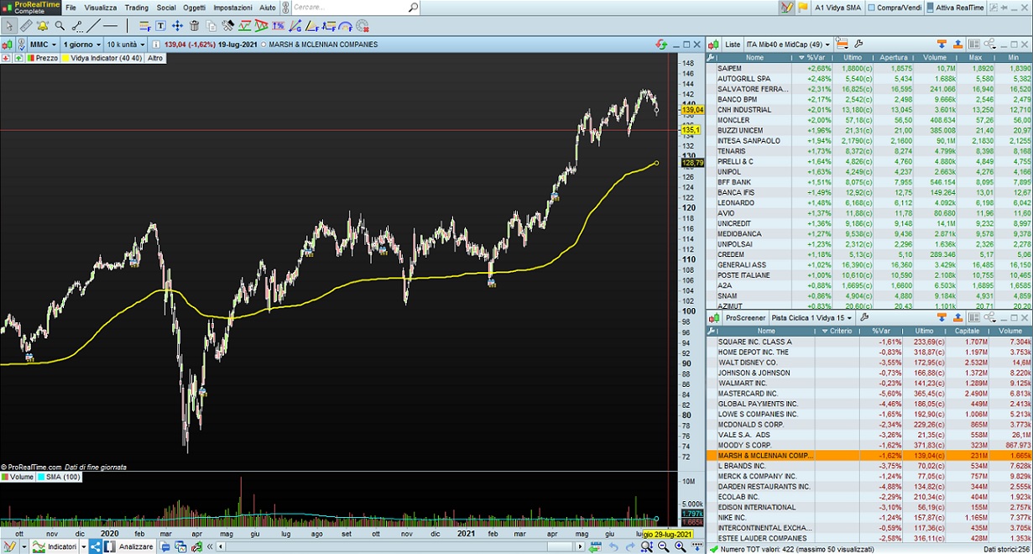
Task: Click the A1 Vidya SMA template button
Action: click(x=838, y=8)
